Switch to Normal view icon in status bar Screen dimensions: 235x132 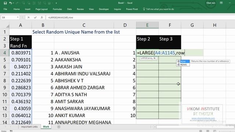tap(201, 131)
